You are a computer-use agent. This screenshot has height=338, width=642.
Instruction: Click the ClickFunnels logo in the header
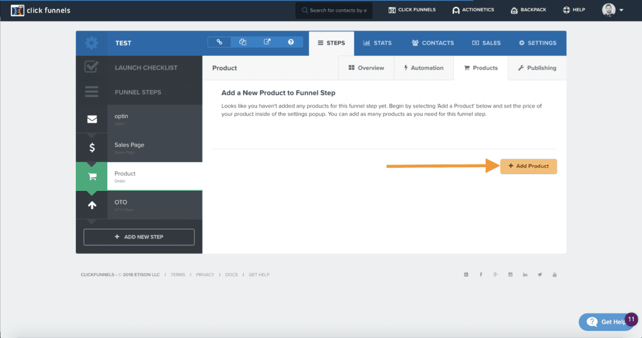[41, 10]
